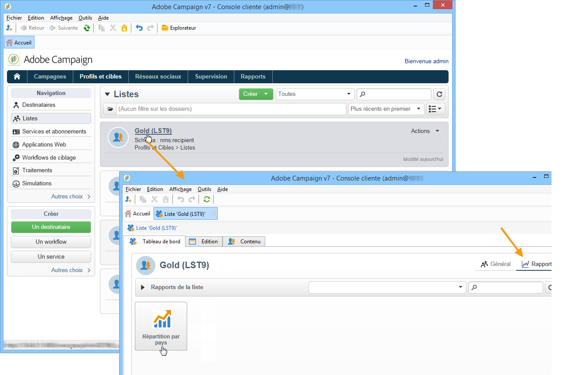The width and height of the screenshot is (562, 375).
Task: Click the add-user icon in the main console toolbar
Action: [9, 28]
